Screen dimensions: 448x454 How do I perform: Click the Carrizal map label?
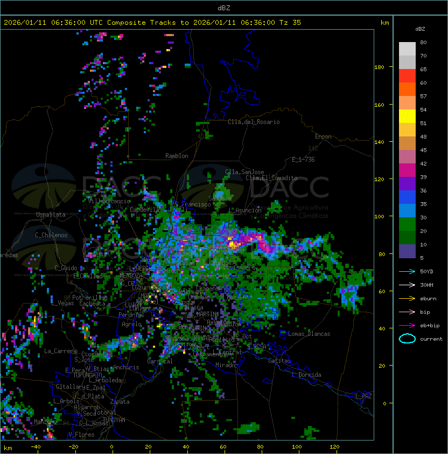160,361
